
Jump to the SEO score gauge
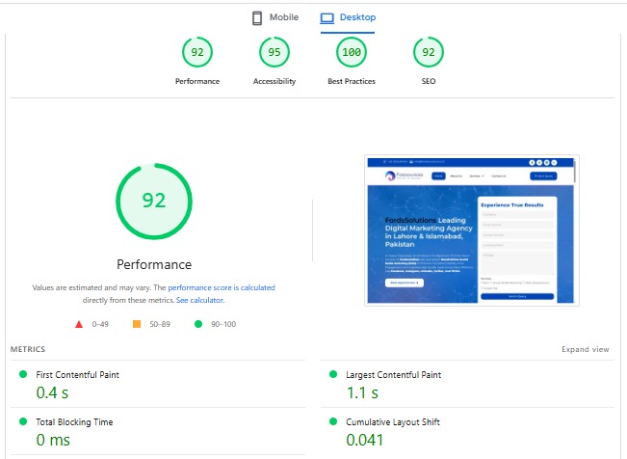[429, 52]
